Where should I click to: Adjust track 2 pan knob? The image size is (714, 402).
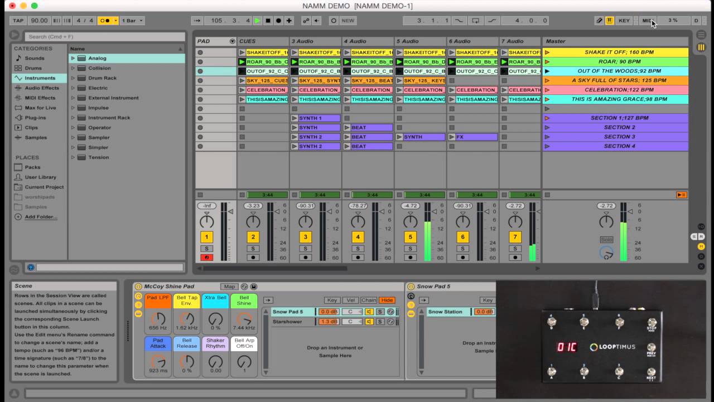[x=253, y=221]
